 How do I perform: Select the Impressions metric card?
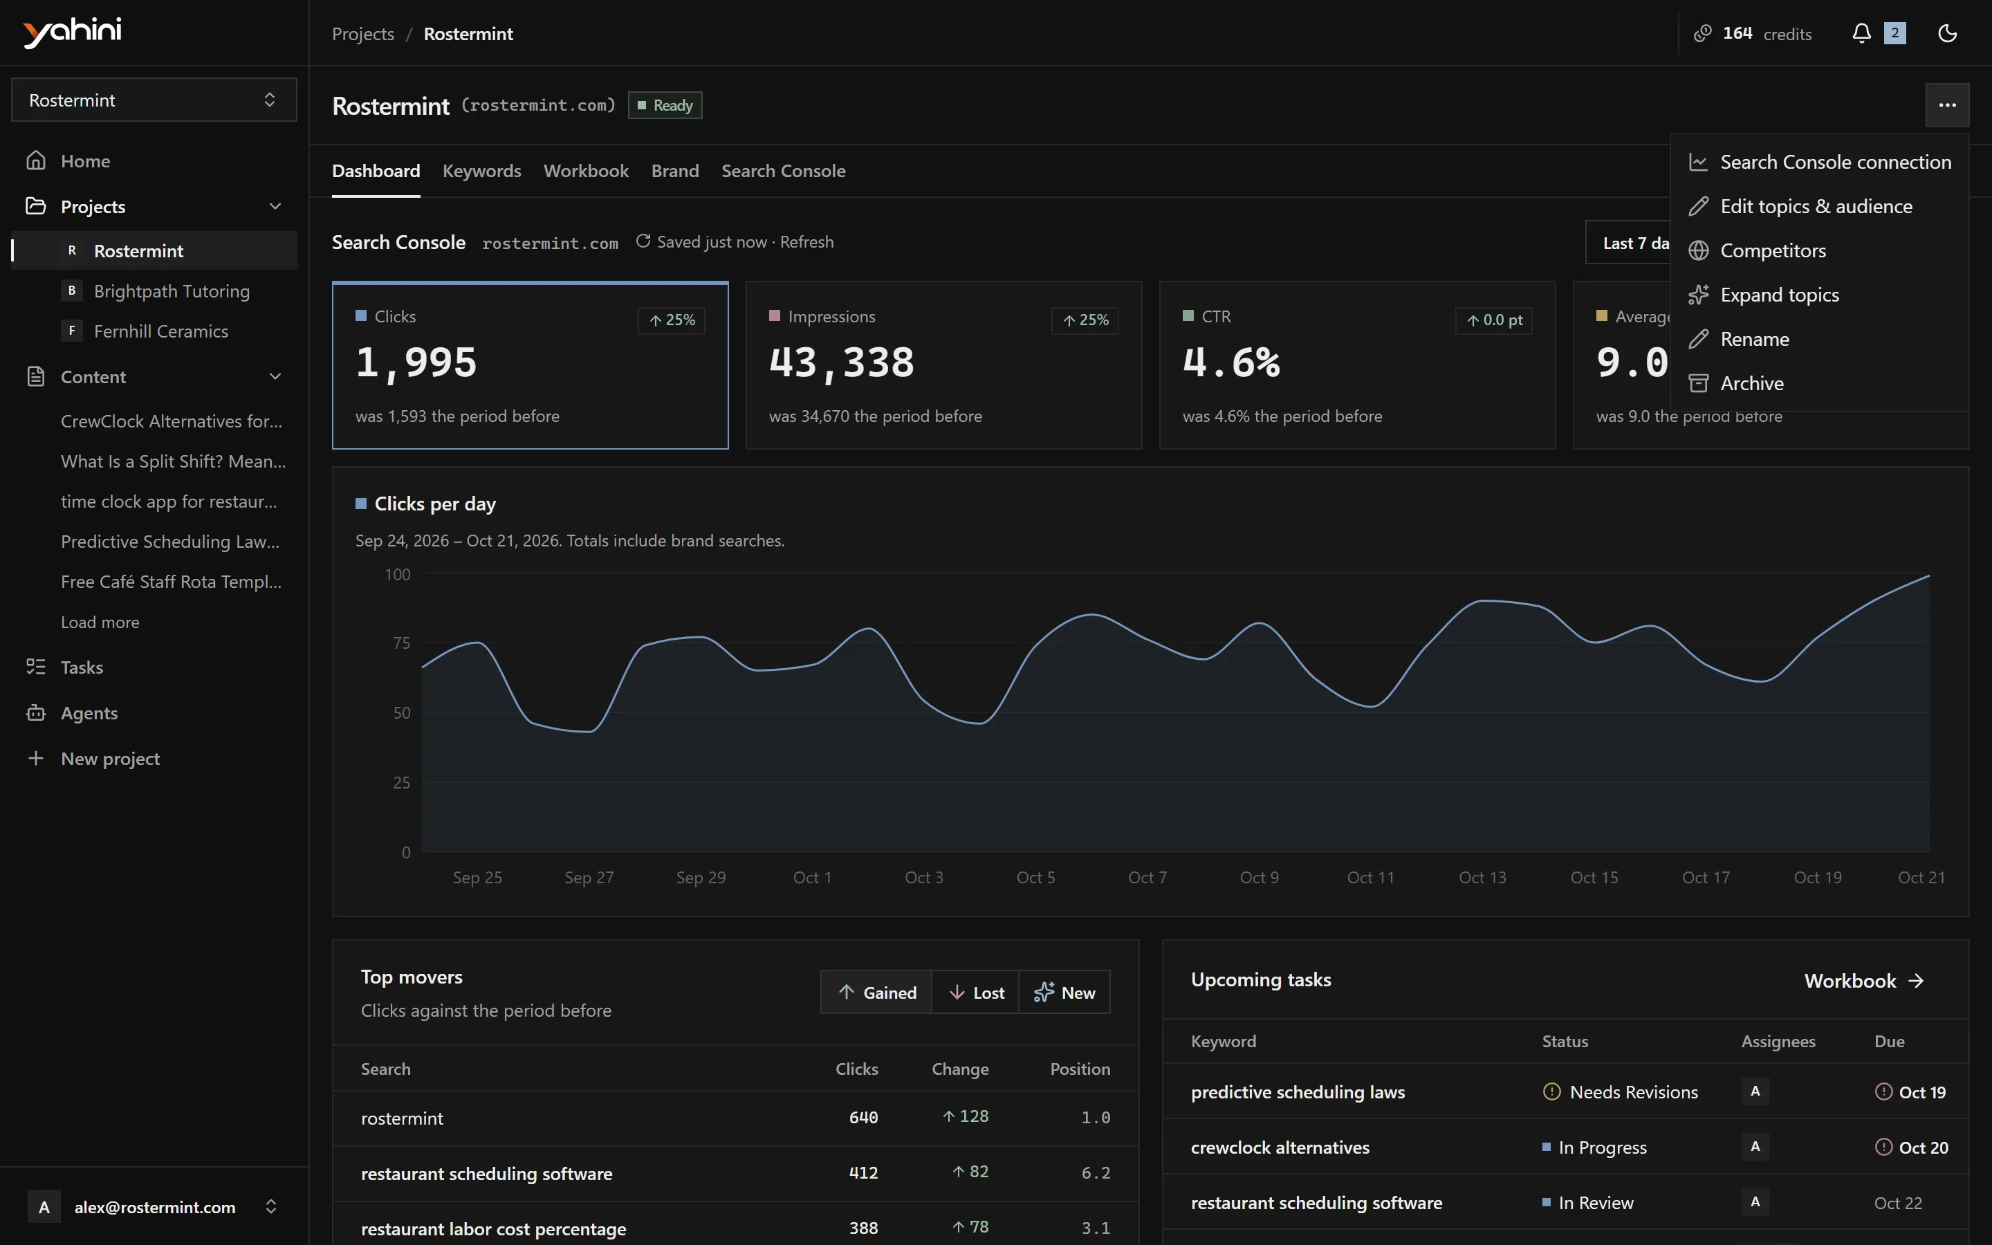pos(943,366)
